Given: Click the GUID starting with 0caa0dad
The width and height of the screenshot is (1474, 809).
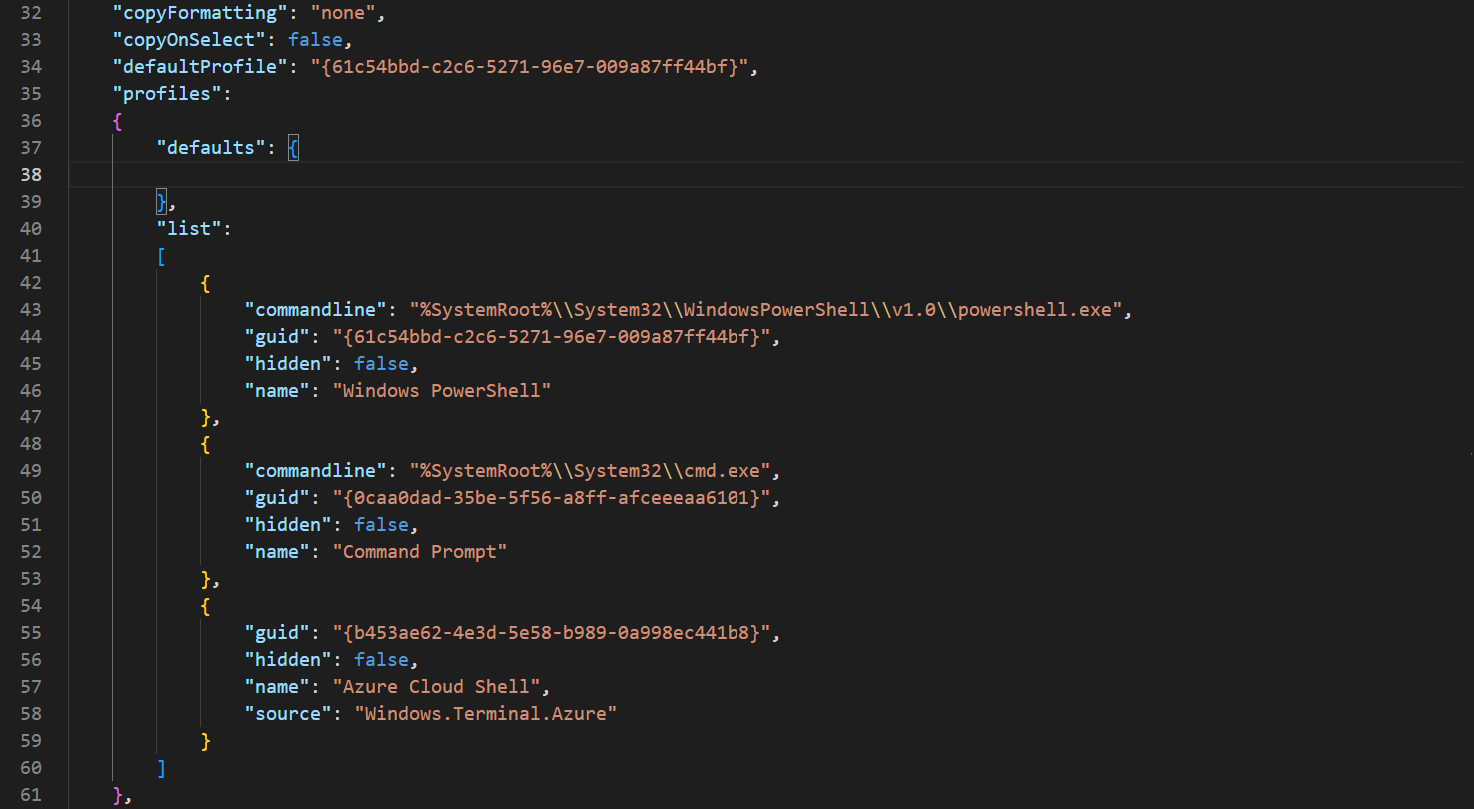Looking at the screenshot, I should tap(551, 499).
